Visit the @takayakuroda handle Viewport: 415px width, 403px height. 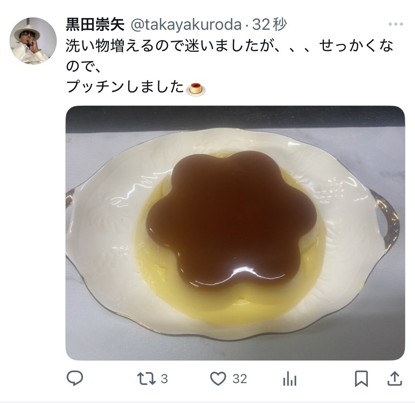click(x=186, y=24)
